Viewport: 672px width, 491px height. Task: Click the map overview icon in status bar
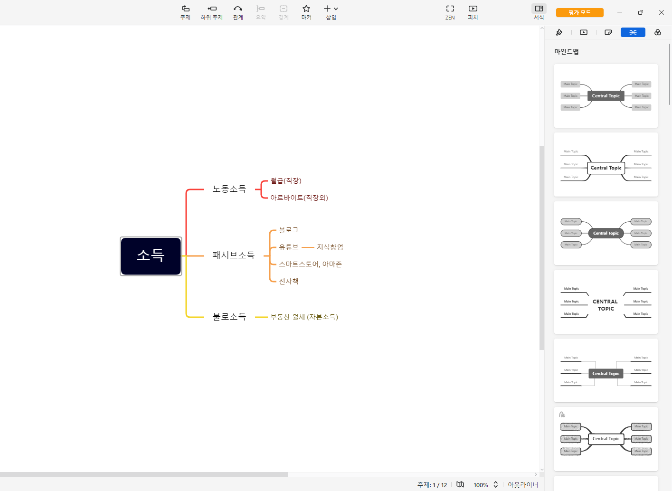[x=460, y=484]
